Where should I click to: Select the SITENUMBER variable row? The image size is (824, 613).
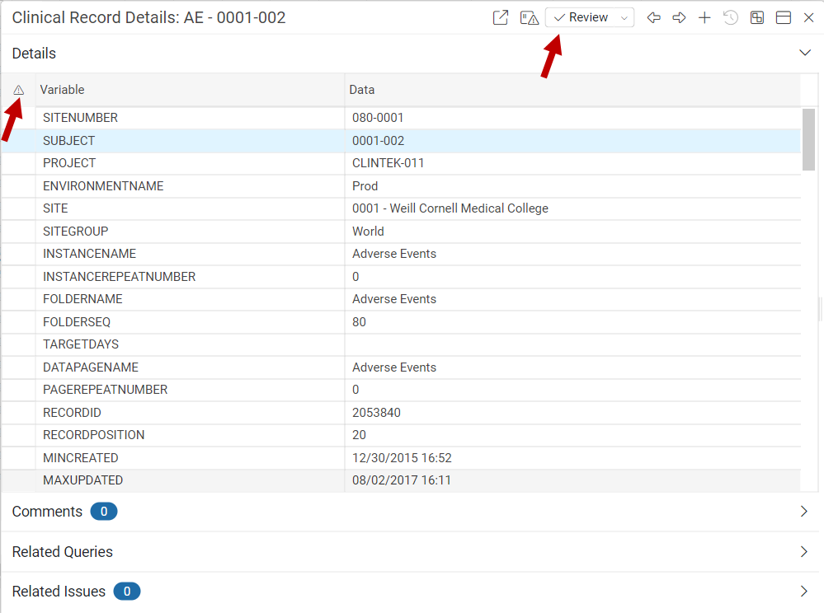(x=401, y=118)
